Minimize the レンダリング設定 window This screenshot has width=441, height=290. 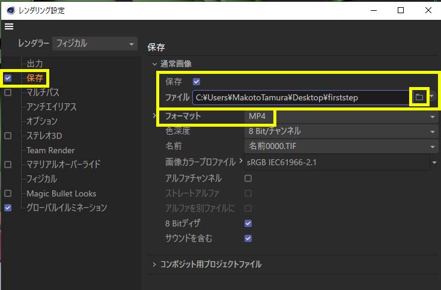pos(374,10)
